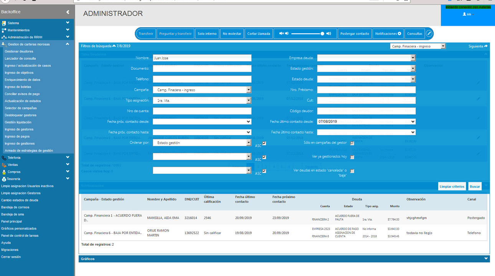Open Bandeja de correos menu item
This screenshot has height=276, width=495.
click(15, 207)
